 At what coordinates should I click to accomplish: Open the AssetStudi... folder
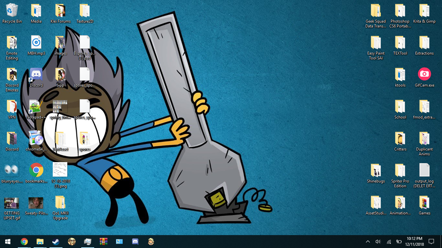click(376, 205)
